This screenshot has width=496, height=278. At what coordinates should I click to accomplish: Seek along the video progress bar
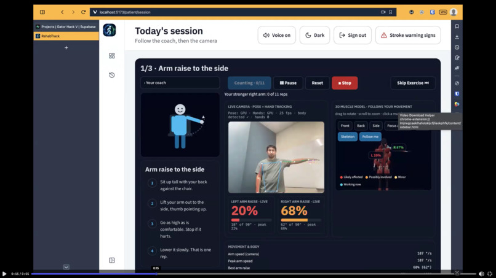click(253, 274)
